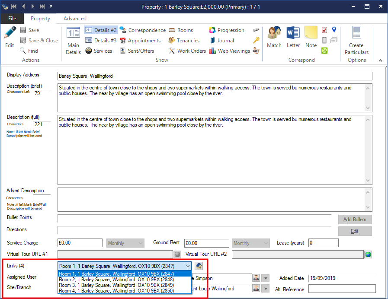Open Web Viewings chart
388x299 pixels.
230,51
